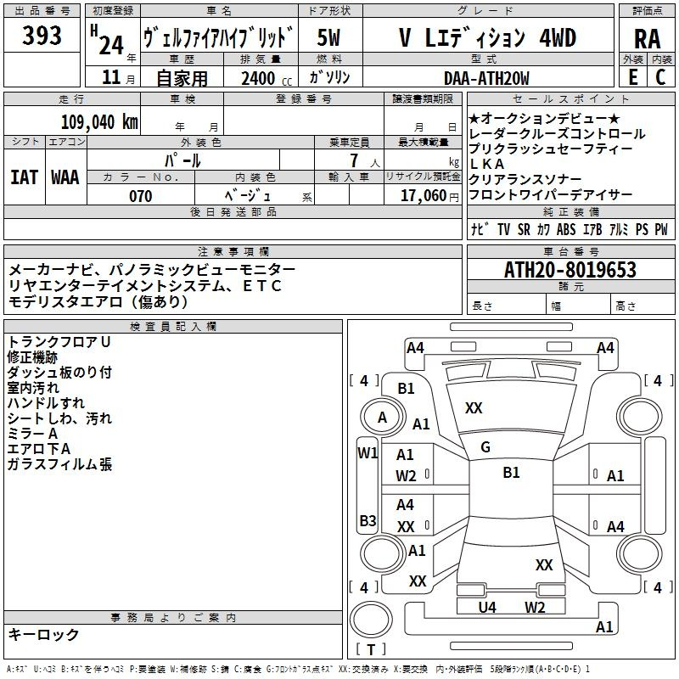Click the lot number 393
The image size is (679, 679).
point(42,36)
